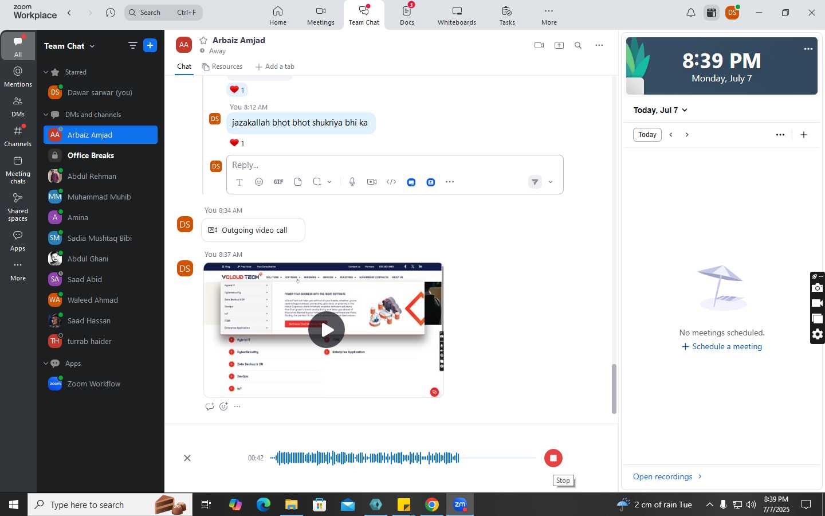This screenshot has height=516, width=825.
Task: Open the Docs tab
Action: pos(407,15)
